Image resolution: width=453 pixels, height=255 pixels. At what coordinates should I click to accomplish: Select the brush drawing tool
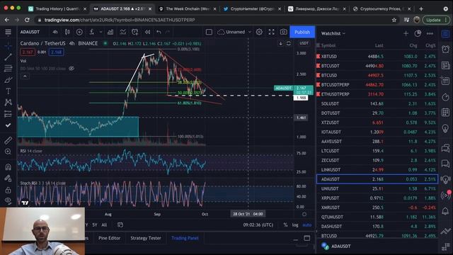(x=8, y=80)
